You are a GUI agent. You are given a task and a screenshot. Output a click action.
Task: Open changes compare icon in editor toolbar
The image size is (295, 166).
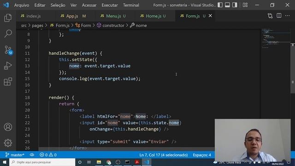click(270, 16)
